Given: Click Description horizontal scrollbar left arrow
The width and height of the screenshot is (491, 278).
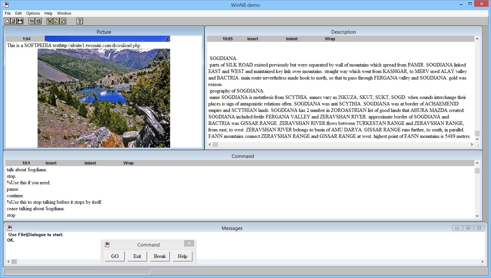Looking at the screenshot, I should coord(210,144).
